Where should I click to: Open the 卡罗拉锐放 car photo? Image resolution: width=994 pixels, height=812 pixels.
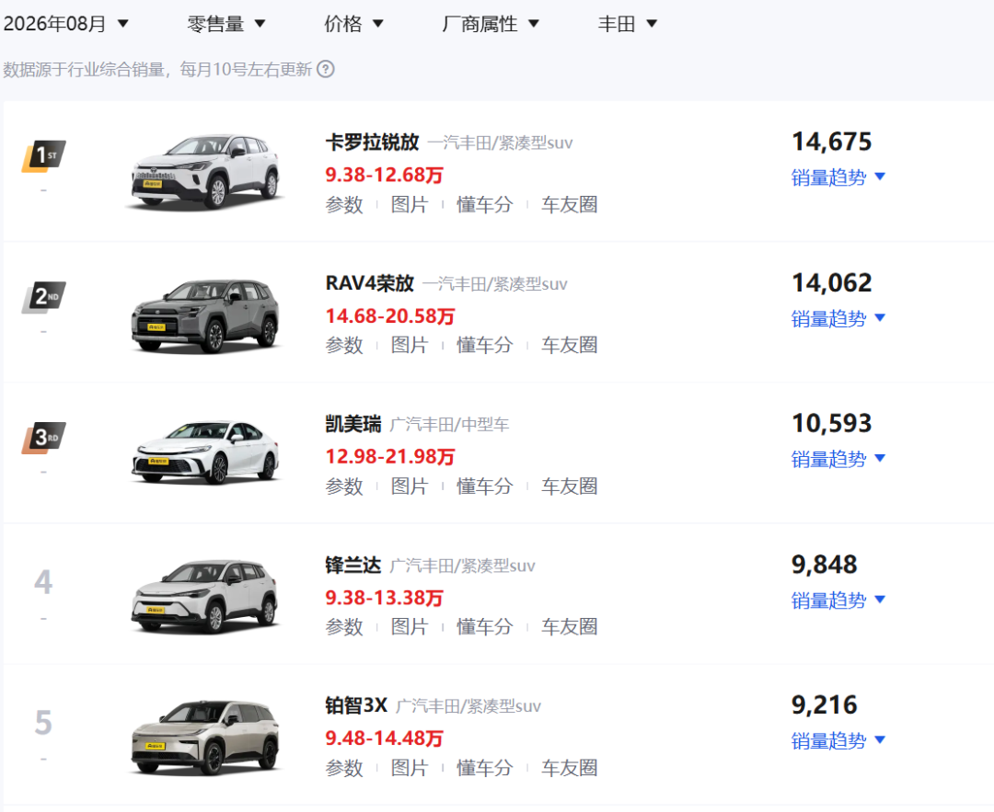pos(205,171)
